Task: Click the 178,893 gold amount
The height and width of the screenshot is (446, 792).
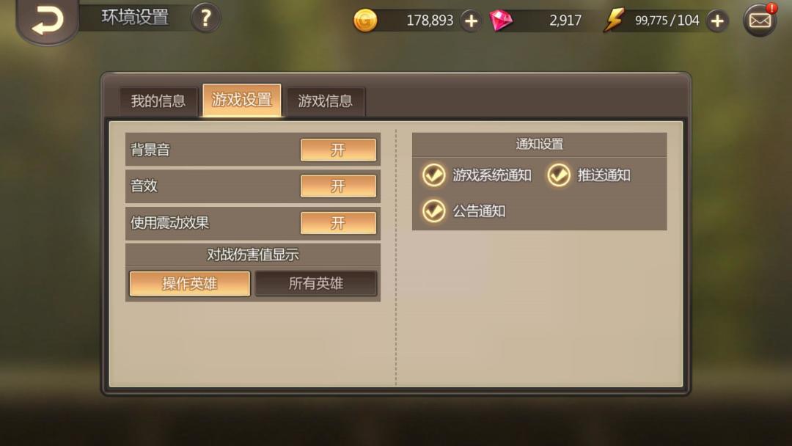Action: tap(430, 21)
